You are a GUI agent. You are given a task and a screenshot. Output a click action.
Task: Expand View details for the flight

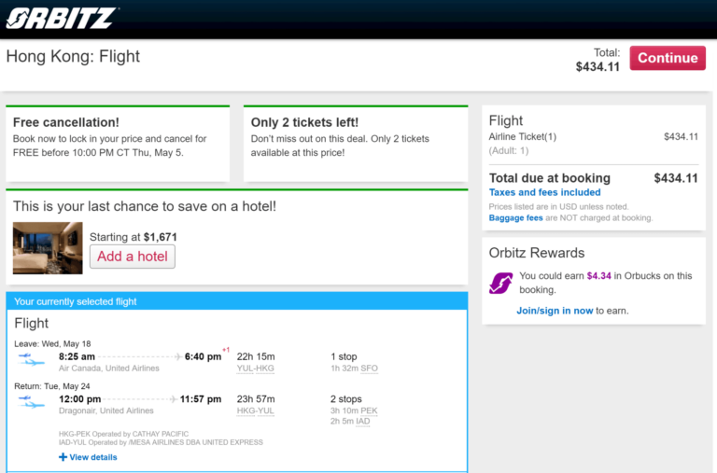[x=92, y=457]
